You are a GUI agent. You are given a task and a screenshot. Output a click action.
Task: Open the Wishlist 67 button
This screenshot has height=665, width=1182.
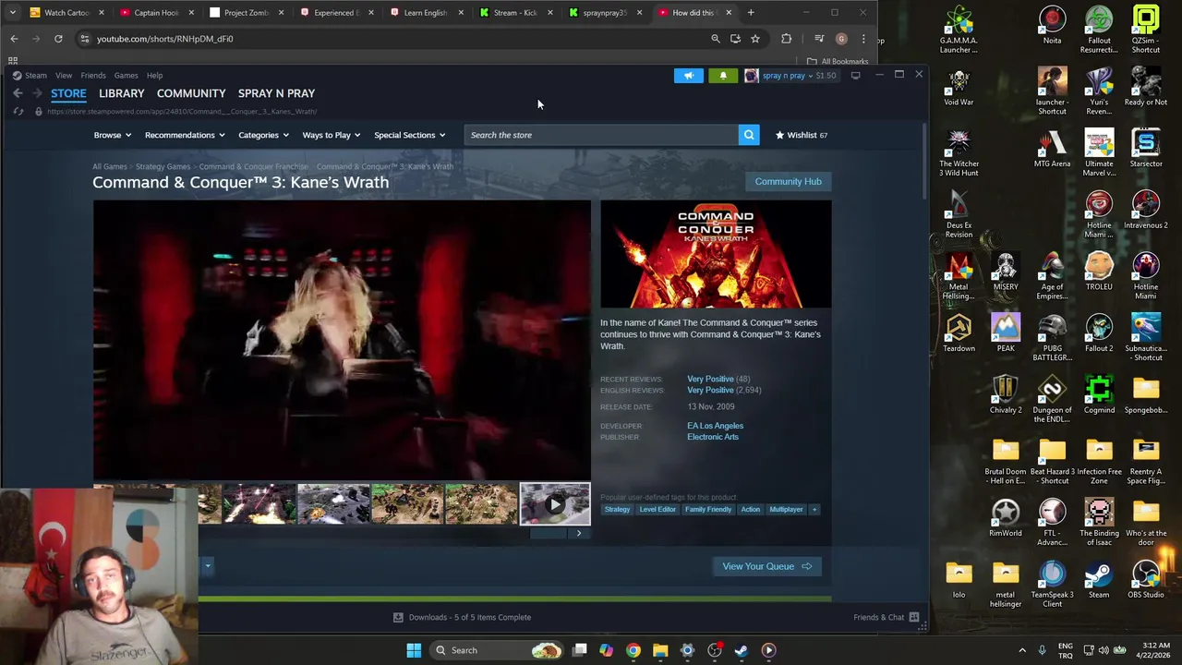point(802,135)
